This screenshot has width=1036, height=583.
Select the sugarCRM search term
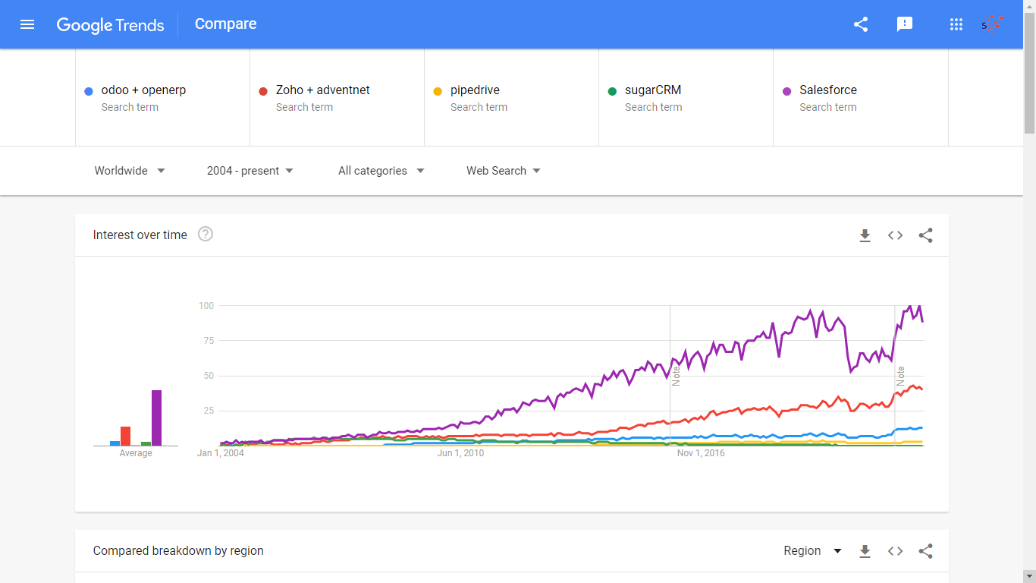click(x=686, y=97)
